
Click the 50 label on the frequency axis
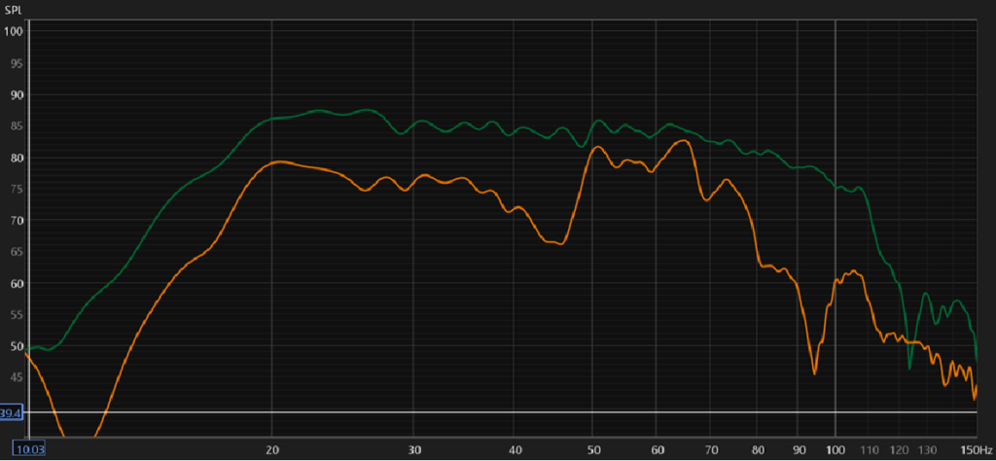pos(592,449)
